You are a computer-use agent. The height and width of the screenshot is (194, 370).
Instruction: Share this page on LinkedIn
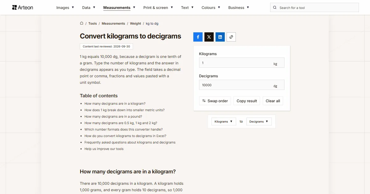(x=220, y=37)
